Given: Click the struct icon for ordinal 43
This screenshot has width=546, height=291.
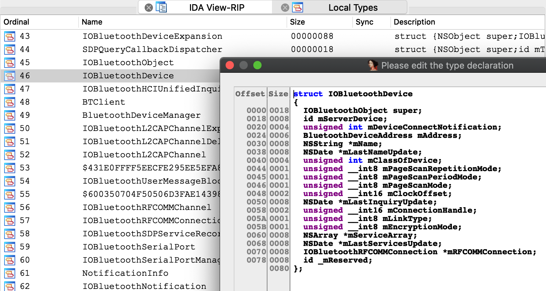Looking at the screenshot, I should click(10, 36).
